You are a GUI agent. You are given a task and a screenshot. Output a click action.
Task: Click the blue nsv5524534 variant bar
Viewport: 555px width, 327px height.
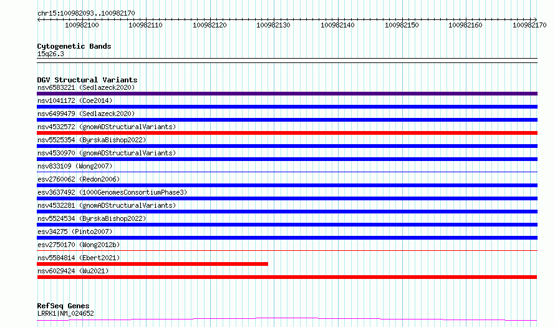point(287,225)
